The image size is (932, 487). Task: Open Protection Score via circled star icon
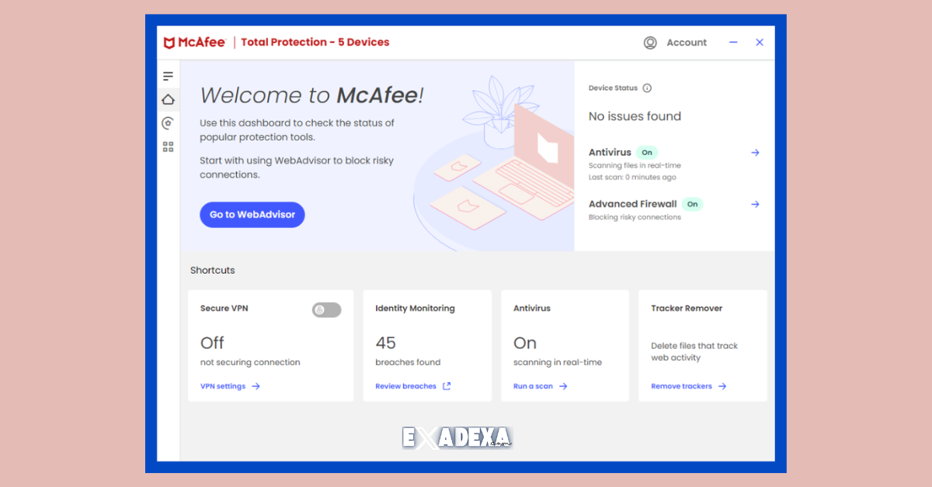168,123
